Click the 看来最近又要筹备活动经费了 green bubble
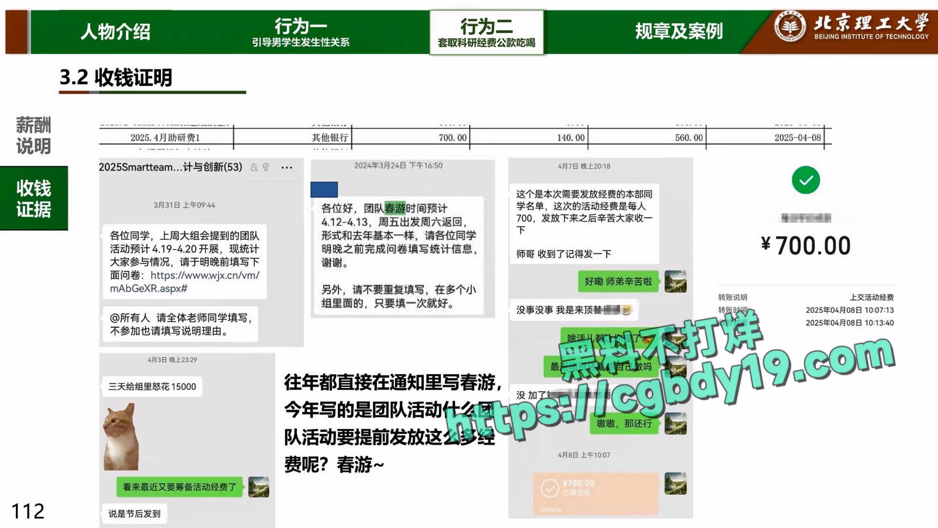Image resolution: width=938 pixels, height=528 pixels. coord(179,487)
